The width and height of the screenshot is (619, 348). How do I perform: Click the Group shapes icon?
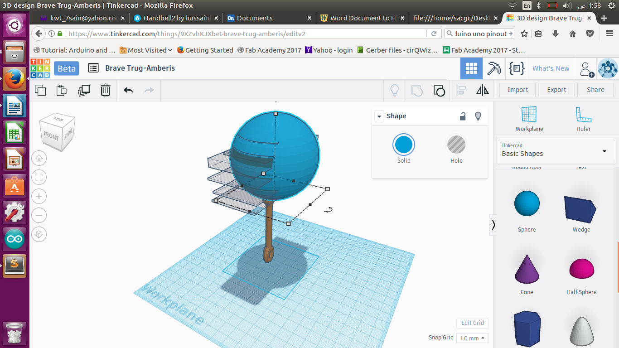pos(417,90)
